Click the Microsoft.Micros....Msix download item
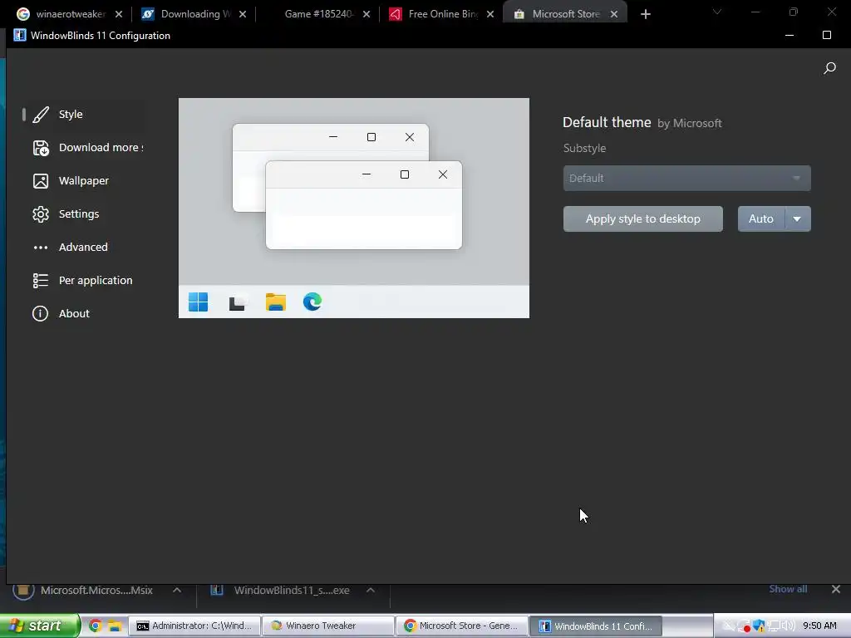This screenshot has height=638, width=851. (98, 591)
